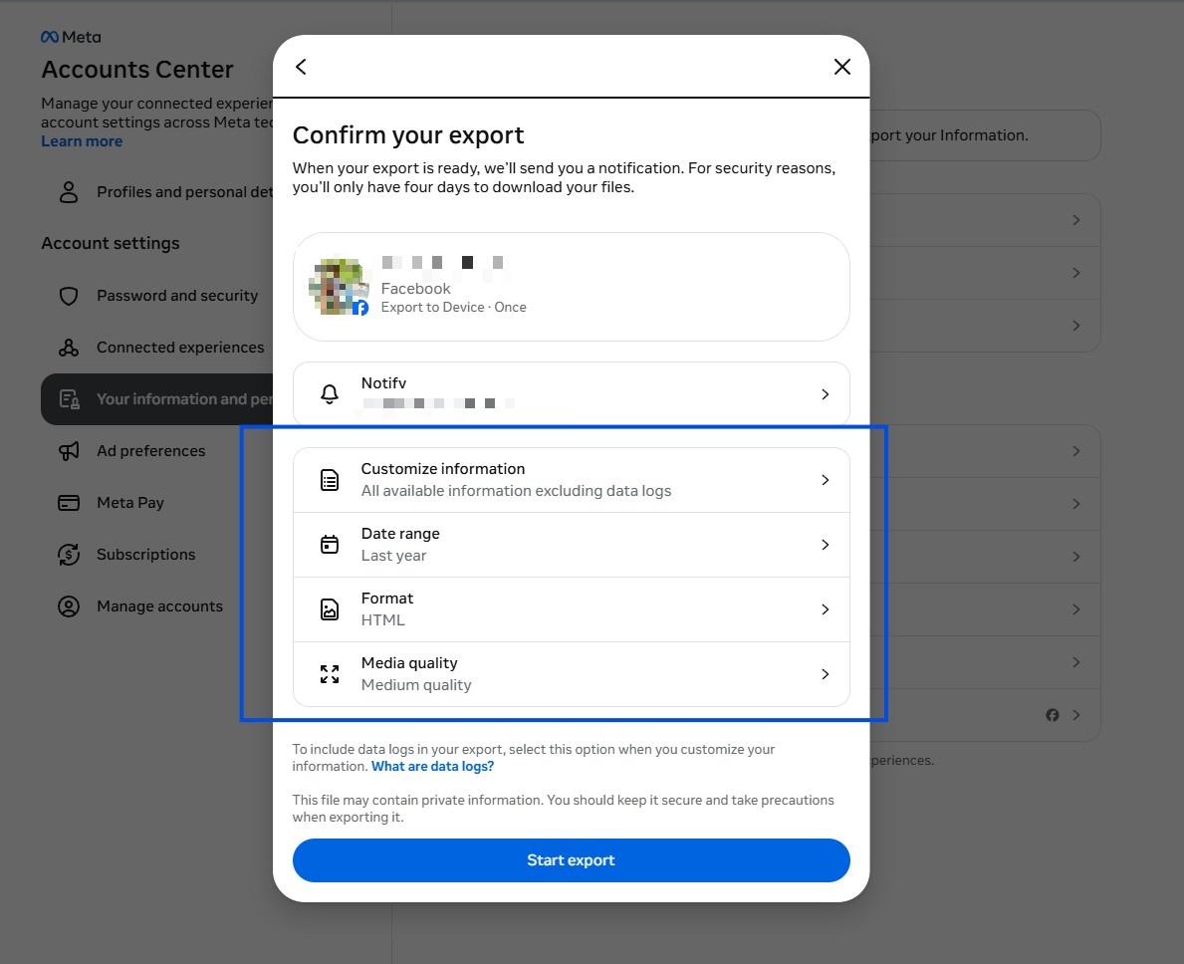Click the Media quality expand-arrows icon
Screen dimensions: 1184x964
tap(330, 674)
